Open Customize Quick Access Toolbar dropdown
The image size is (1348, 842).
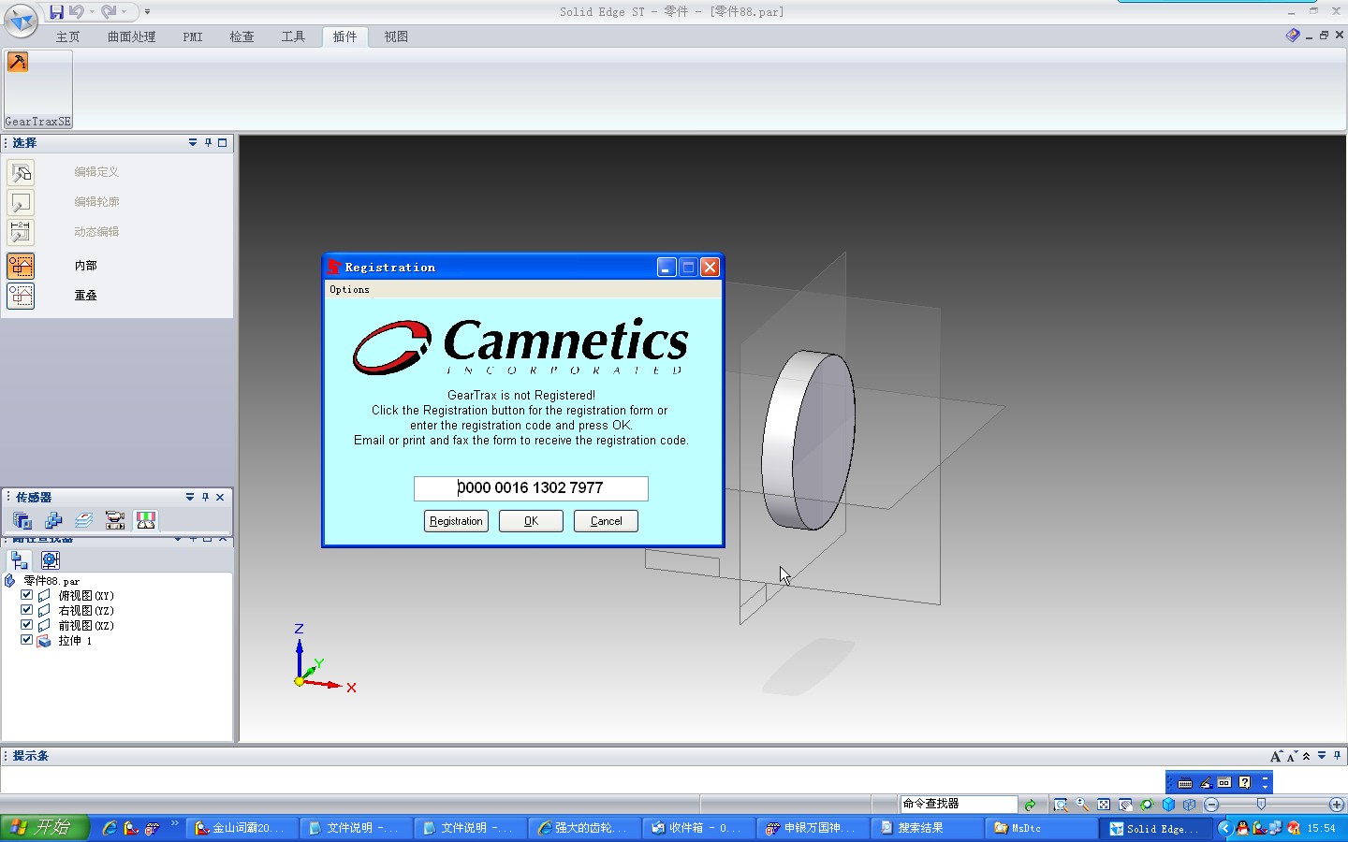tap(147, 12)
